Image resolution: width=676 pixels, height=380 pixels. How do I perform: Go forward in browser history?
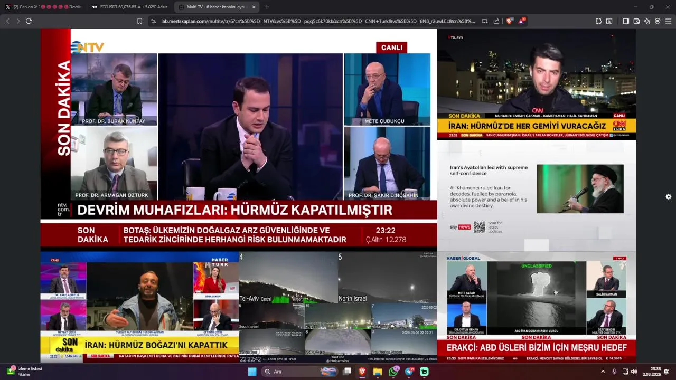coord(18,21)
